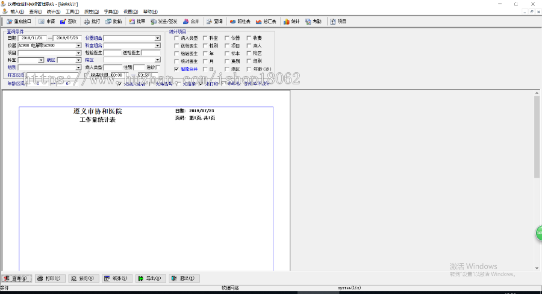Click the 病人类型 input field
The height and width of the screenshot is (294, 542).
point(113,67)
